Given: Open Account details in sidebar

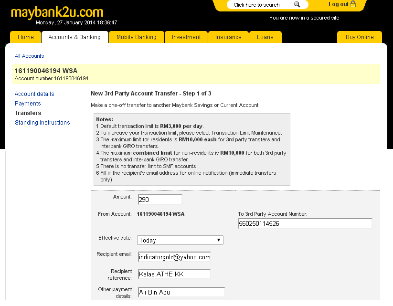Looking at the screenshot, I should pyautogui.click(x=34, y=94).
